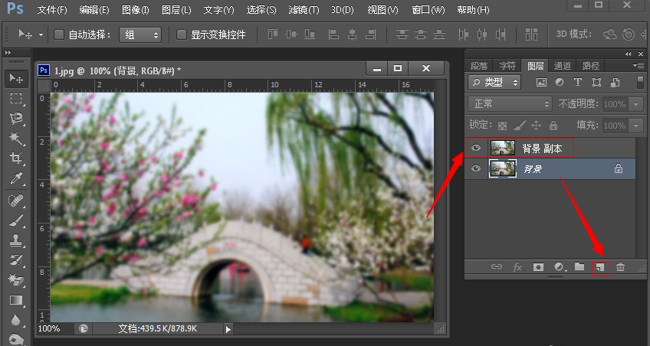Click the delete layer trash icon
The width and height of the screenshot is (650, 346).
coord(621,267)
